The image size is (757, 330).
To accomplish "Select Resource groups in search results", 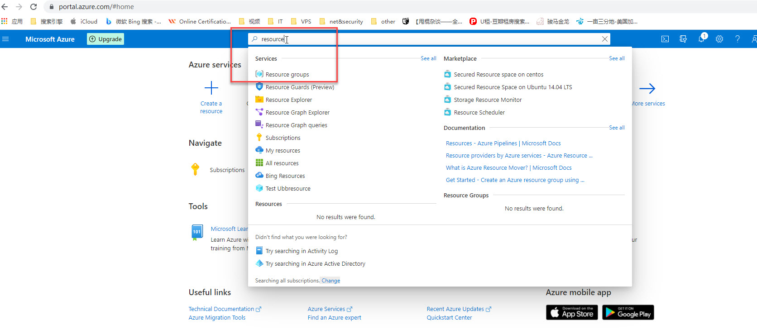I will point(287,75).
